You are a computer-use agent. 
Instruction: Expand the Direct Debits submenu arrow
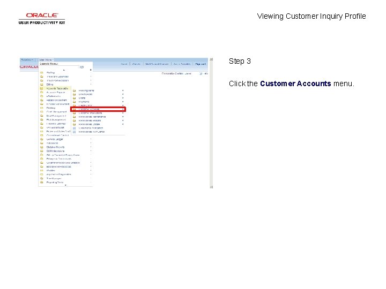(x=123, y=94)
